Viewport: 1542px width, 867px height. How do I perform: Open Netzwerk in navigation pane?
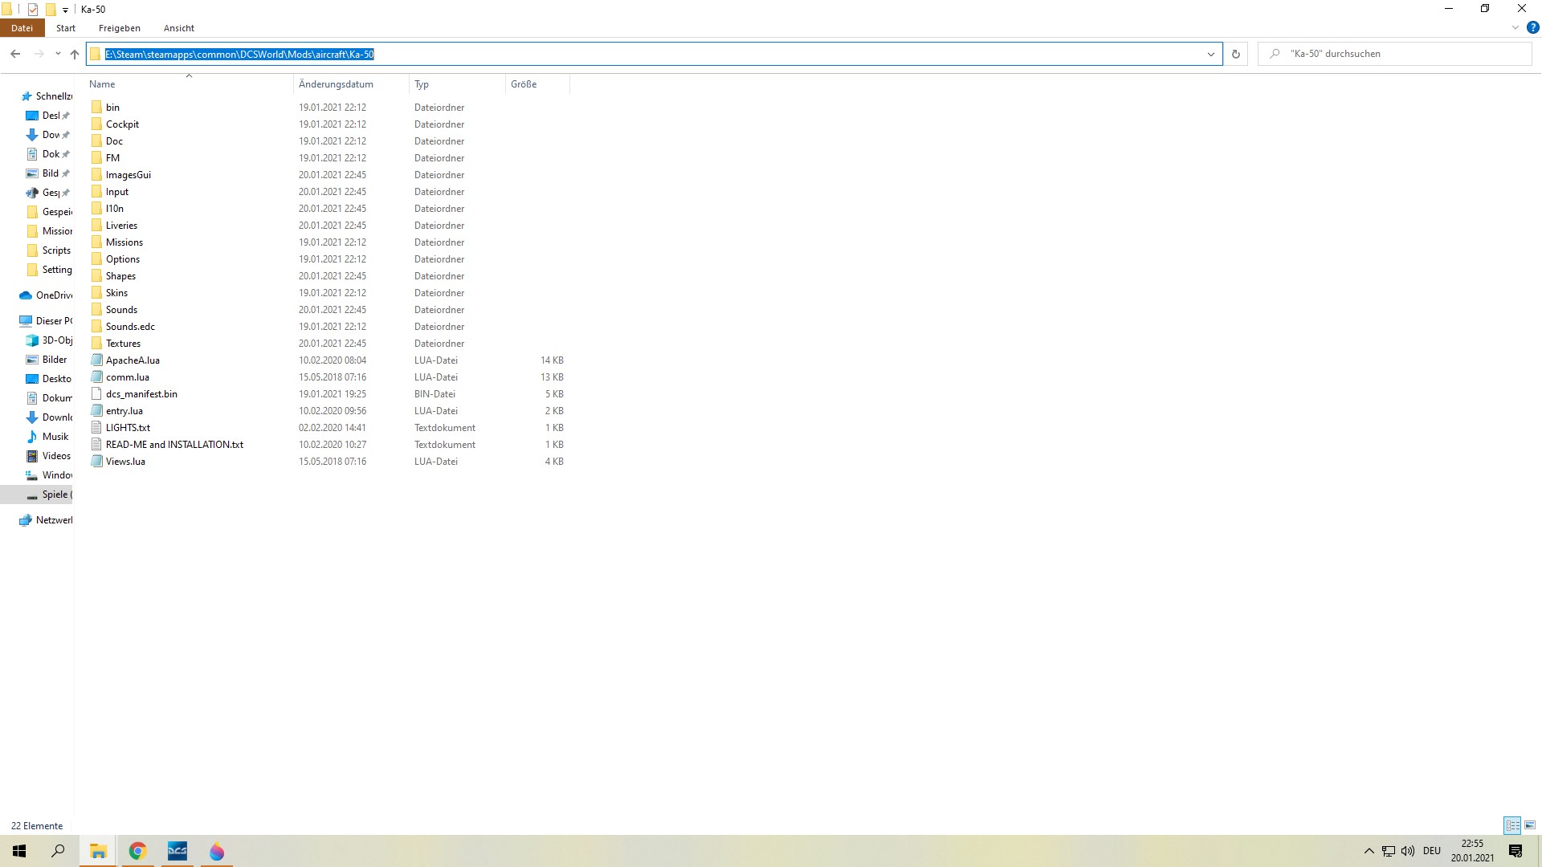46,520
